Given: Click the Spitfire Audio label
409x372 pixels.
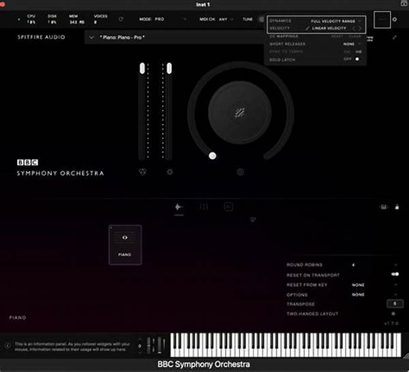Looking at the screenshot, I should coord(41,37).
